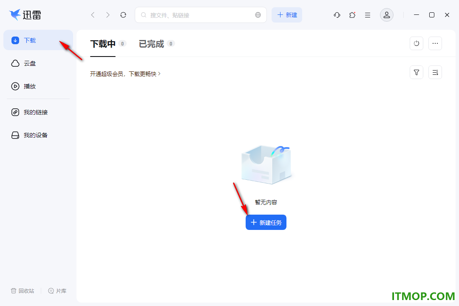Open the 下载 sidebar section

pyautogui.click(x=38, y=40)
